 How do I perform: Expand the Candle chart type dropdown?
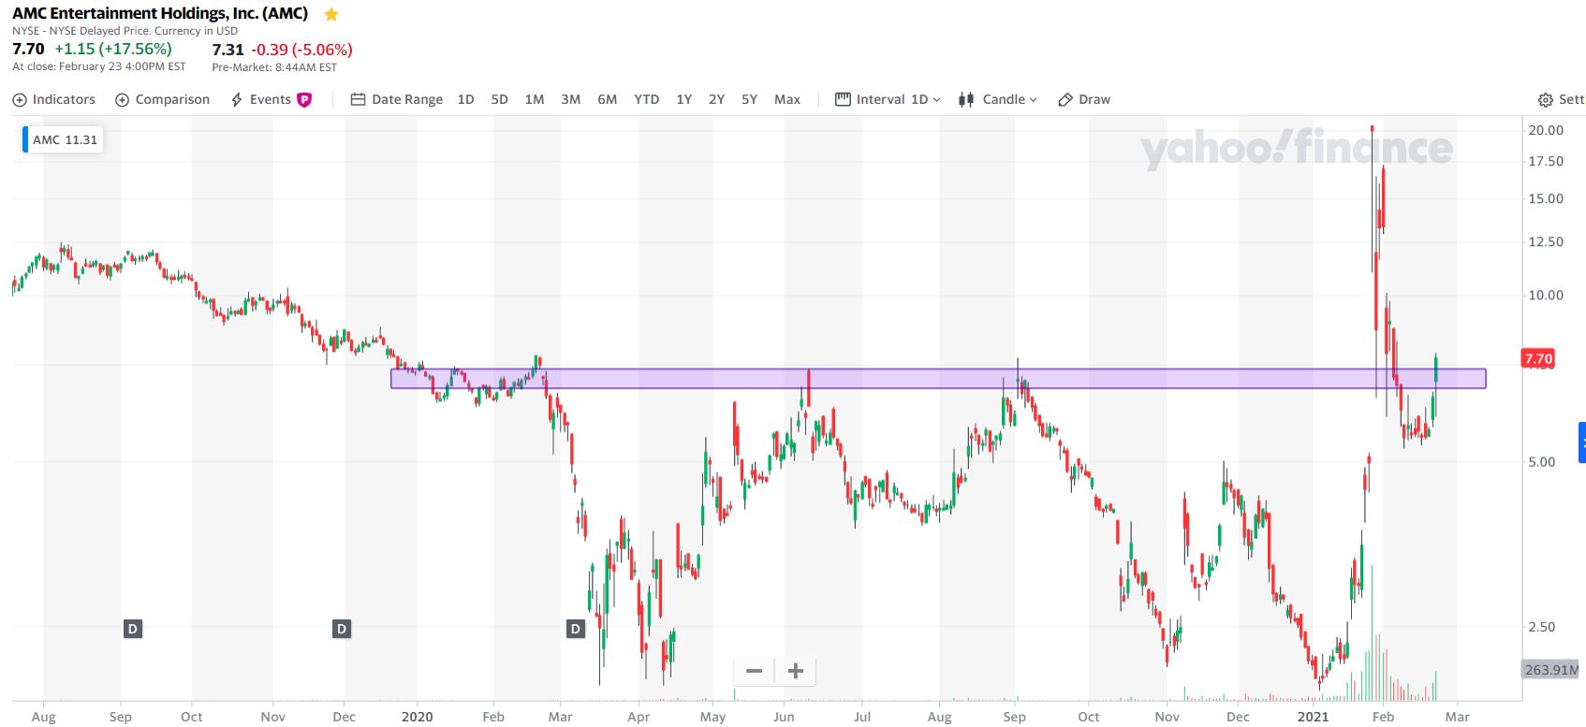click(x=998, y=99)
